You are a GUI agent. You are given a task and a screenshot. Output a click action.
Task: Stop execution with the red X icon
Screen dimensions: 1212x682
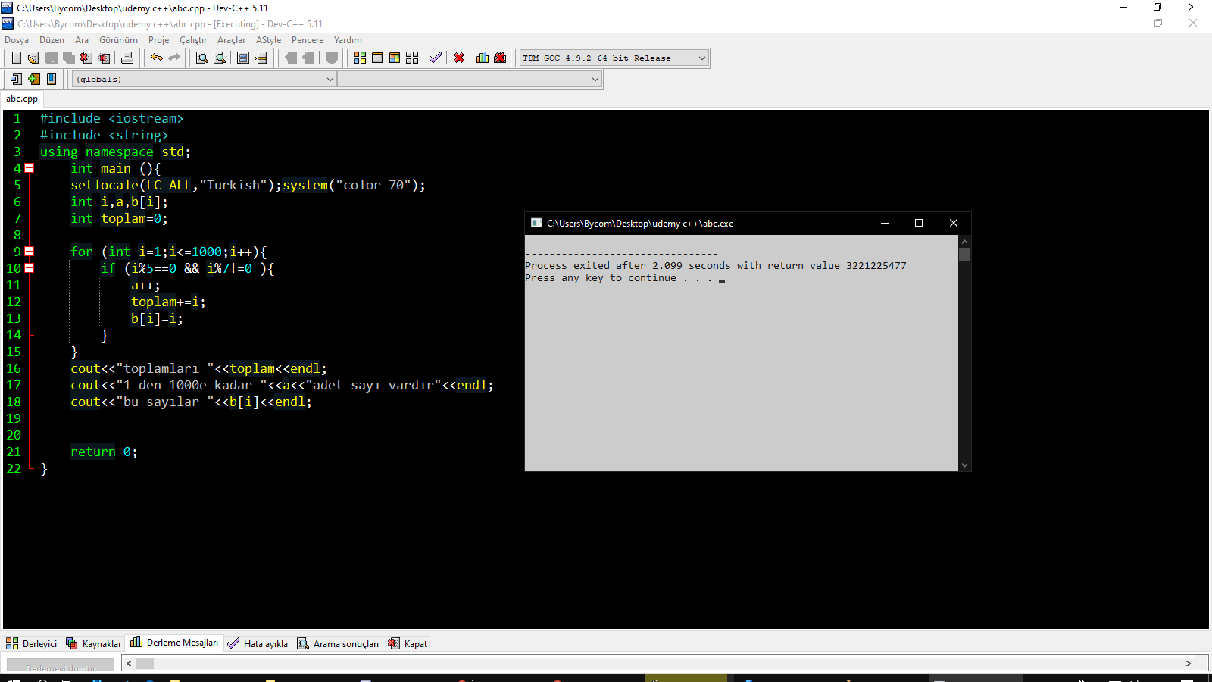[x=459, y=58]
